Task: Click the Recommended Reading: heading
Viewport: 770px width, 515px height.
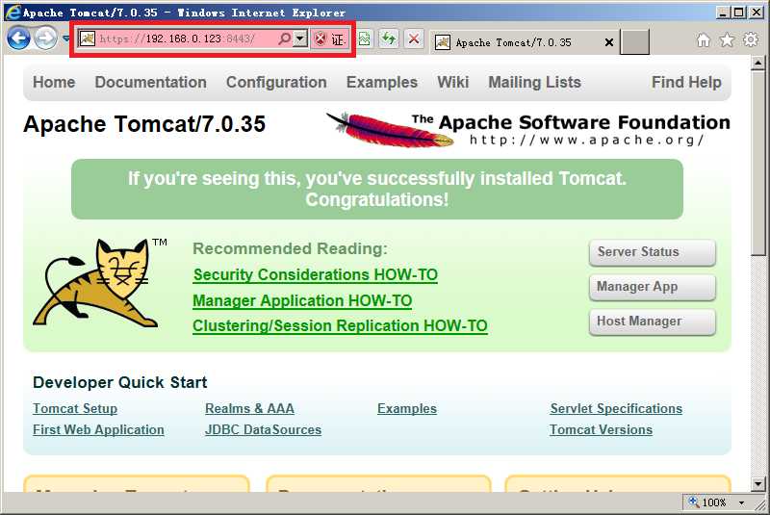Action: tap(291, 249)
